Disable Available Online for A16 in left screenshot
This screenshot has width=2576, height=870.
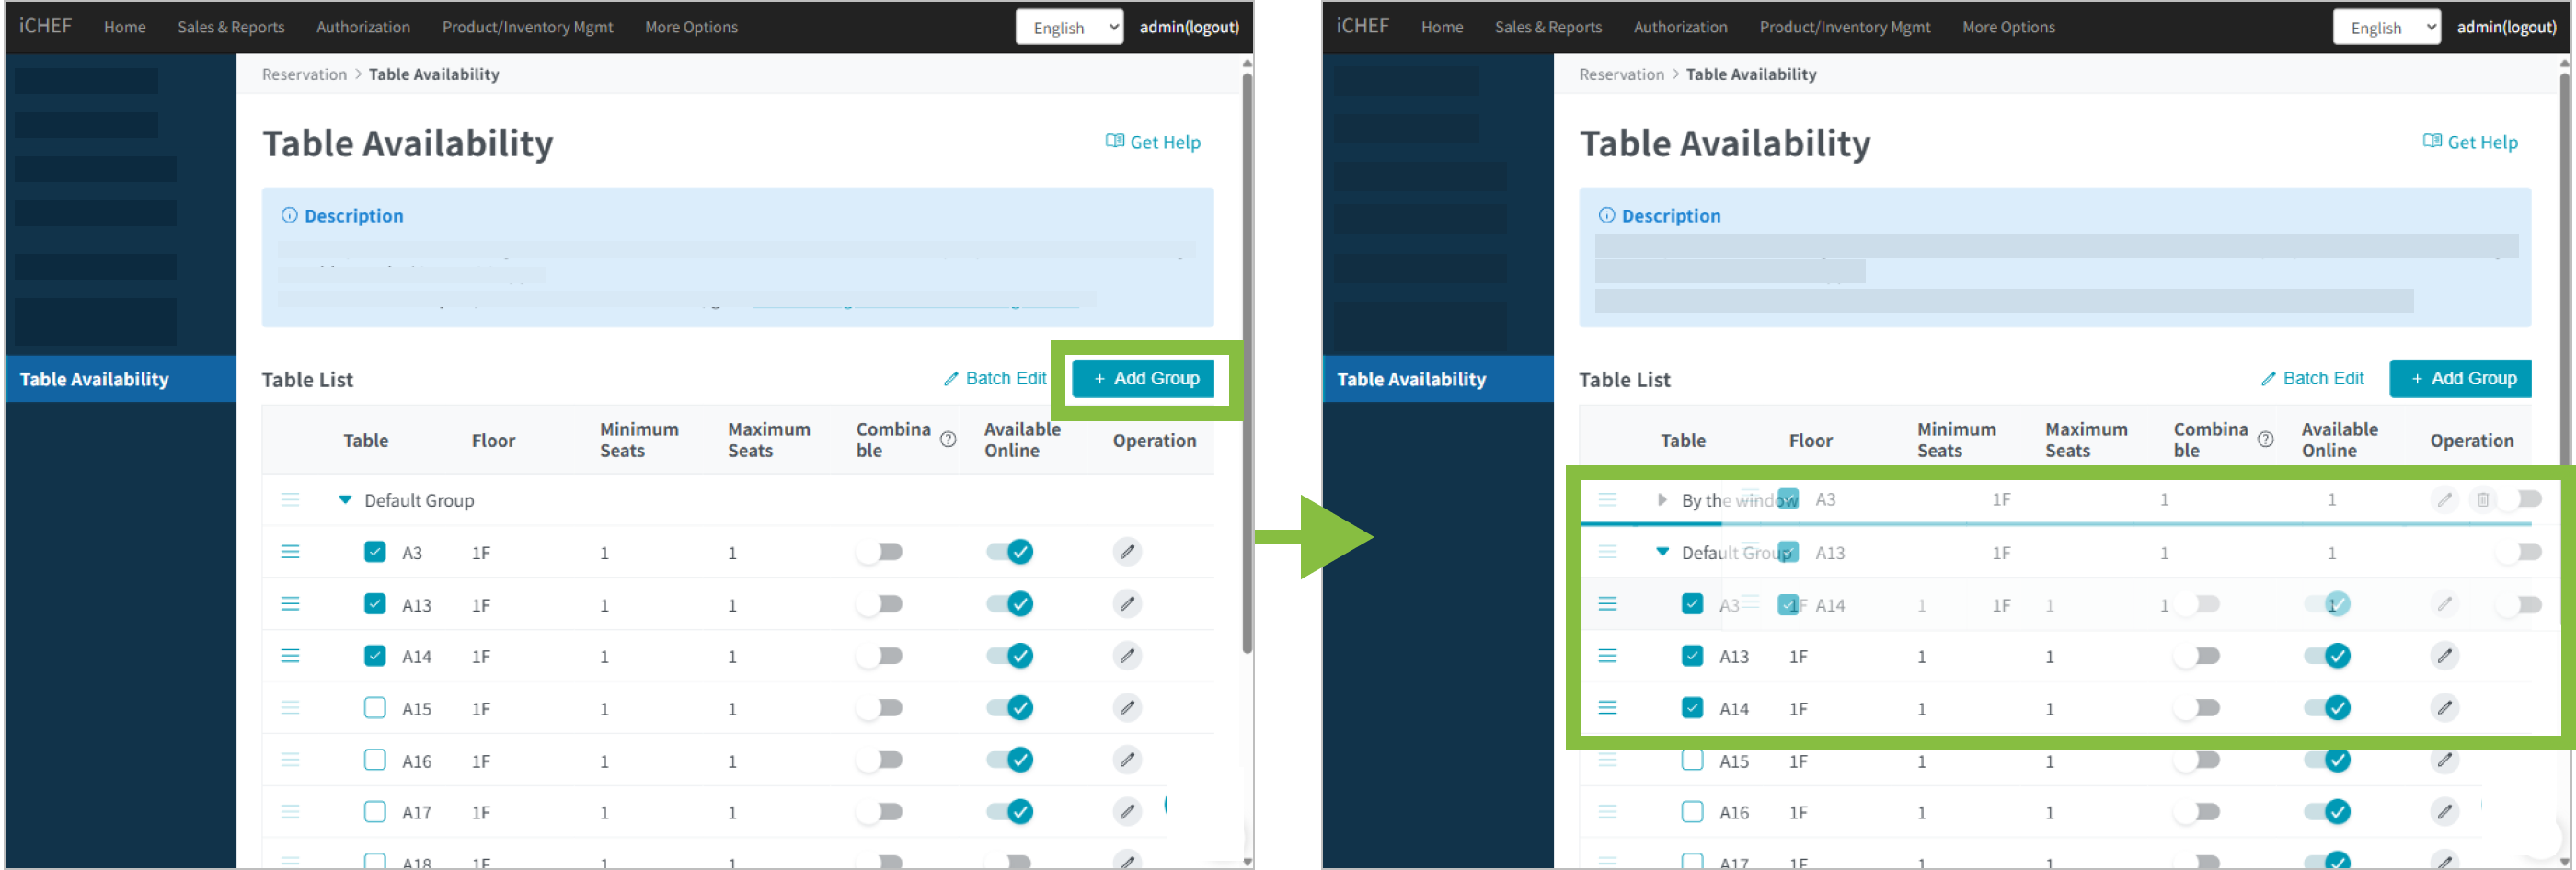(1009, 760)
